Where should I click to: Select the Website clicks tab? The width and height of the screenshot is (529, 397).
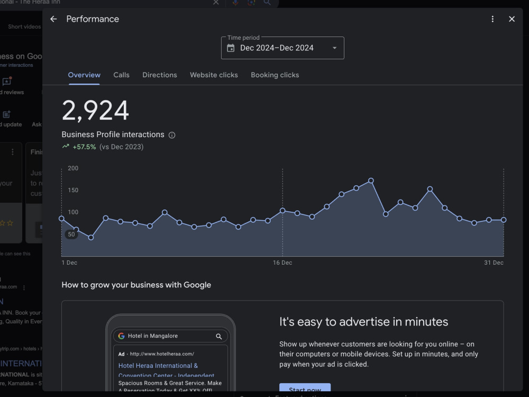pyautogui.click(x=214, y=75)
